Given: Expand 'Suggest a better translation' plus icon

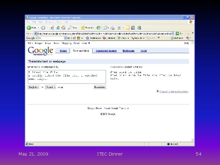Looking at the screenshot, I should click(x=157, y=91).
